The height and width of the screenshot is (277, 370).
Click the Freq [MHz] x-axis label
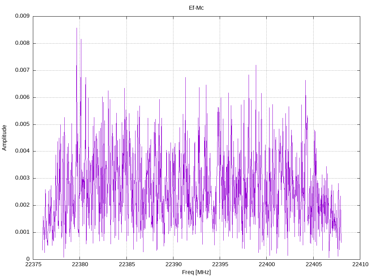point(196,272)
